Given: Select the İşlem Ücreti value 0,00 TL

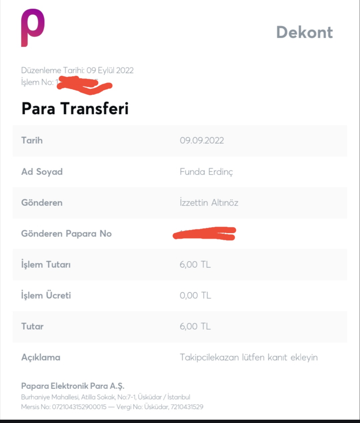Looking at the screenshot, I should [195, 296].
